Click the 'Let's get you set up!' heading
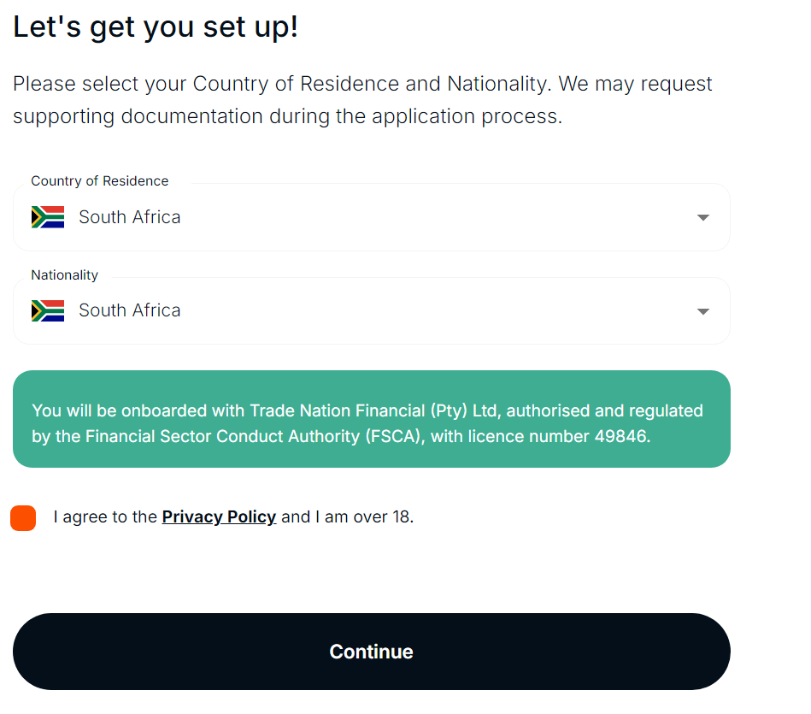Image resolution: width=811 pixels, height=714 pixels. coord(156,27)
